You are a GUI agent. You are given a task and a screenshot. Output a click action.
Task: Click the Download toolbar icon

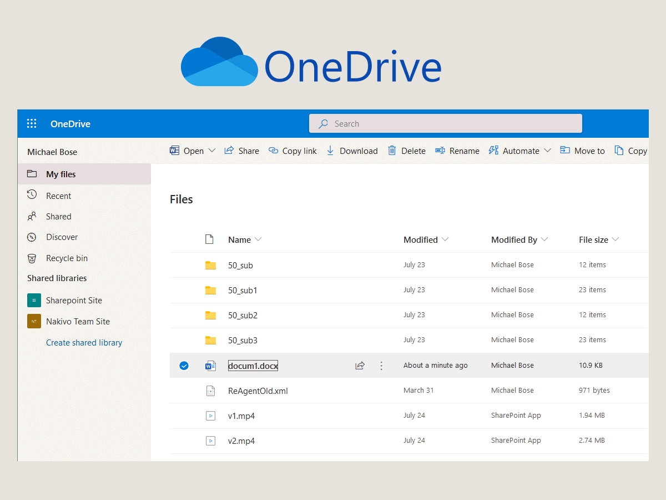coord(330,151)
